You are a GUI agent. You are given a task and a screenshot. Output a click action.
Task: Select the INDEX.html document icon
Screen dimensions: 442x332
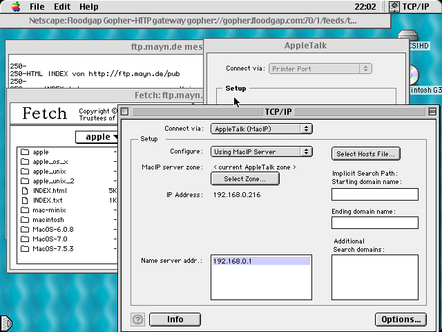click(25, 191)
